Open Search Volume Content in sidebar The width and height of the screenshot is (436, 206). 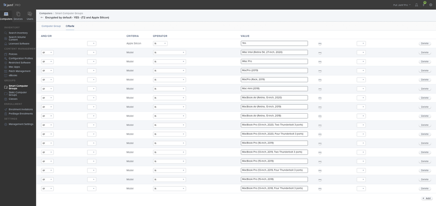[17, 38]
